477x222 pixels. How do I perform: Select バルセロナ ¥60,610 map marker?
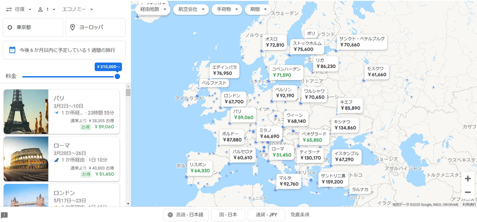coord(242,155)
